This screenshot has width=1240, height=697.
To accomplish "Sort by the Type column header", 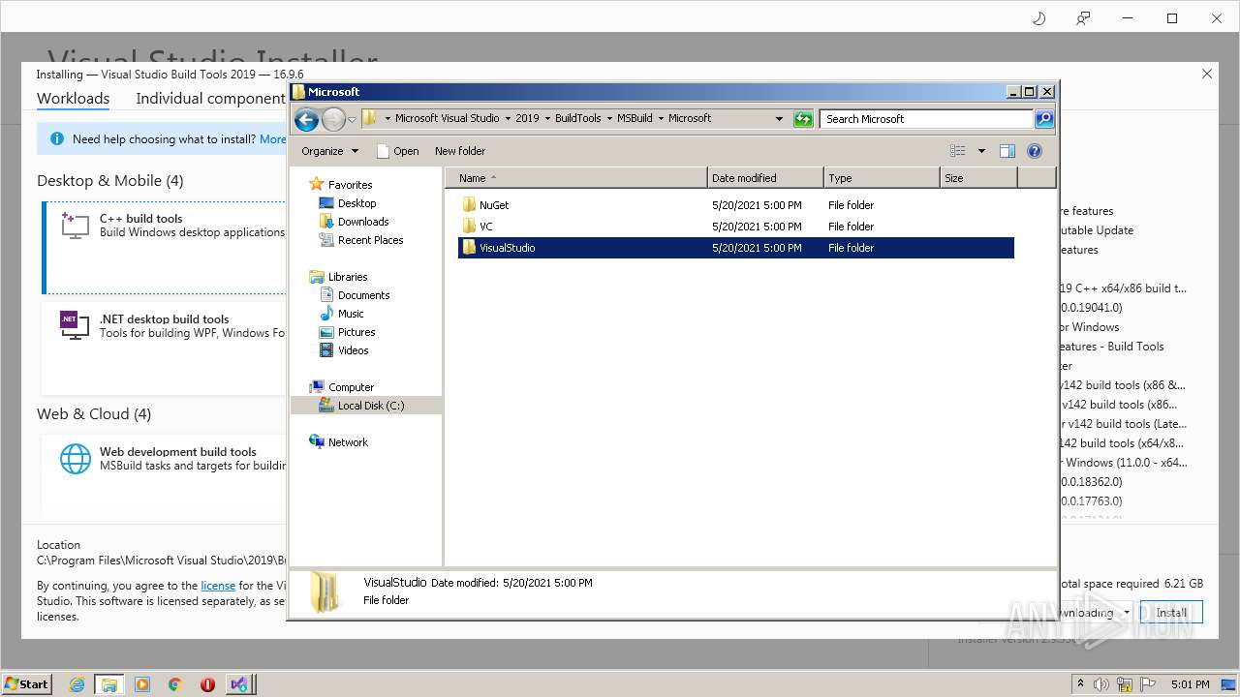I will click(882, 178).
